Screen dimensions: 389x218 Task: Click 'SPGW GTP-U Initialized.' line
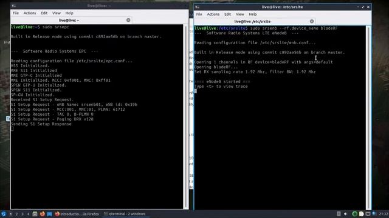click(x=39, y=85)
